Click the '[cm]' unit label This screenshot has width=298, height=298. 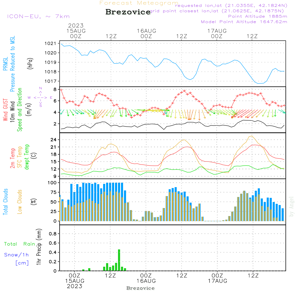click(x=22, y=263)
